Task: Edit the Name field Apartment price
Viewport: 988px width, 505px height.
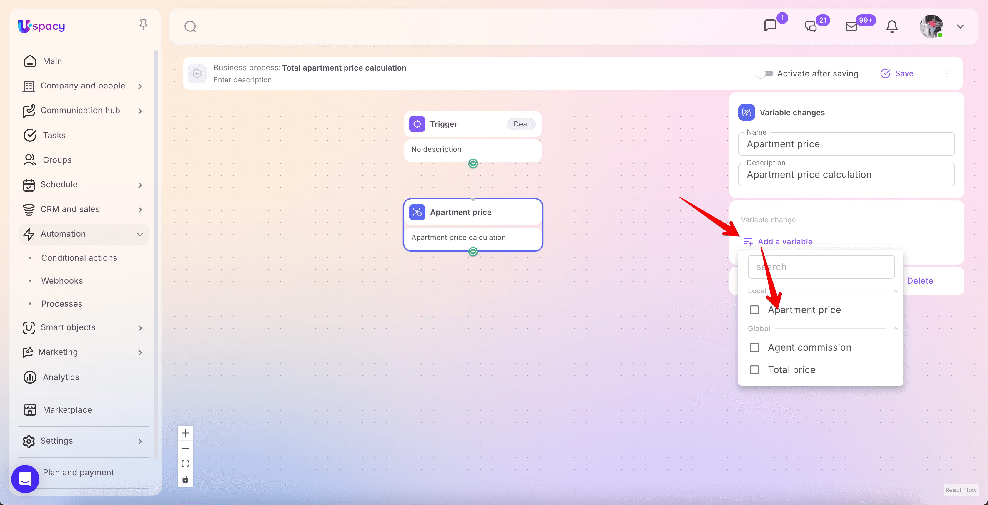Action: pos(846,144)
